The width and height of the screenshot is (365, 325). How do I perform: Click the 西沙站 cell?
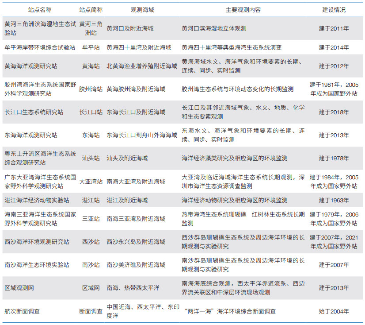tap(91, 242)
